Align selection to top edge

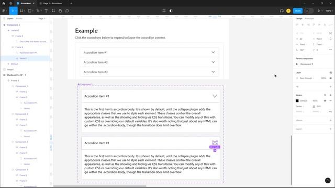314,25
